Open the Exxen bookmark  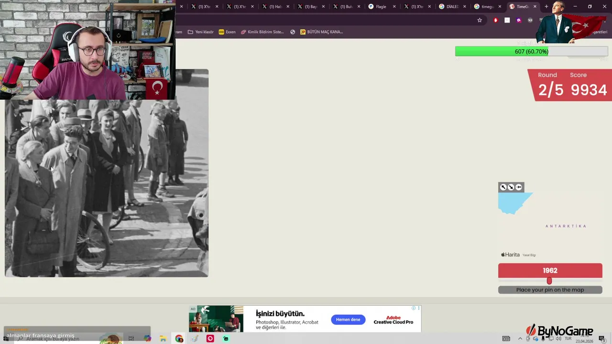pos(227,32)
